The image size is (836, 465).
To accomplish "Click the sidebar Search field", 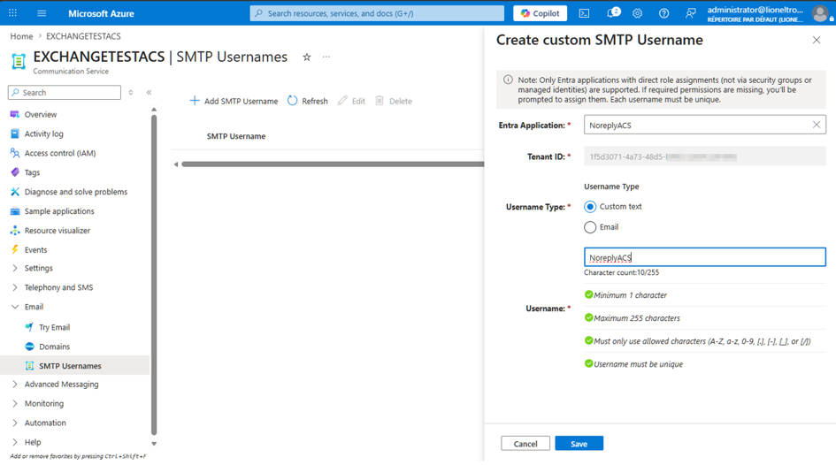I will coord(65,92).
